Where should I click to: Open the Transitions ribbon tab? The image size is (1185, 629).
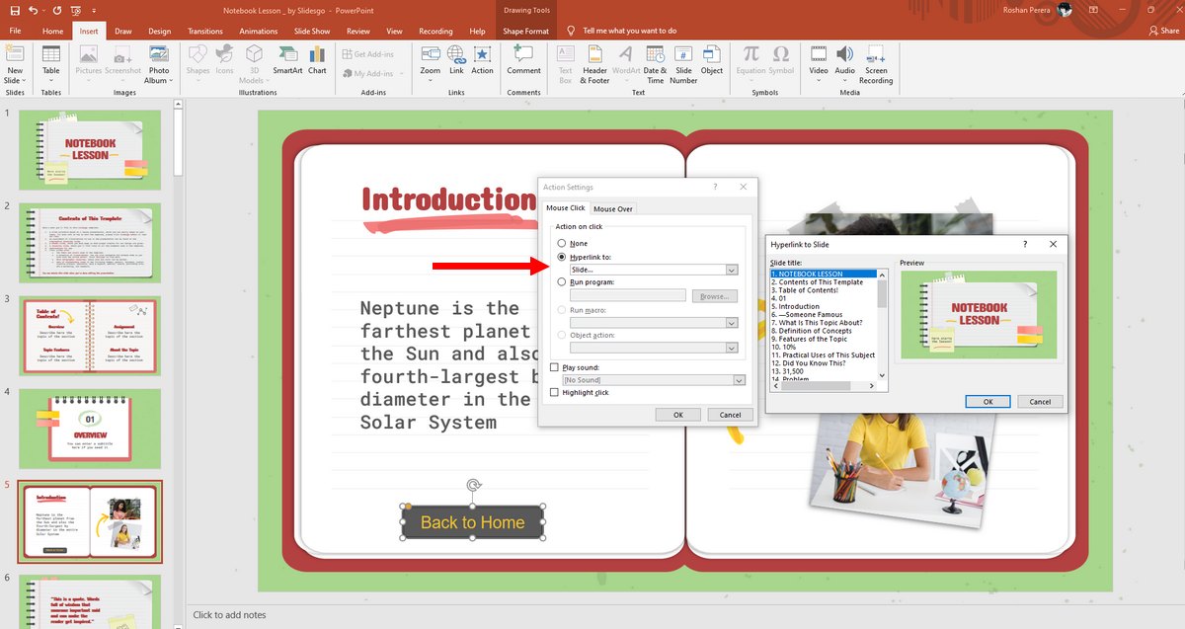coord(205,31)
